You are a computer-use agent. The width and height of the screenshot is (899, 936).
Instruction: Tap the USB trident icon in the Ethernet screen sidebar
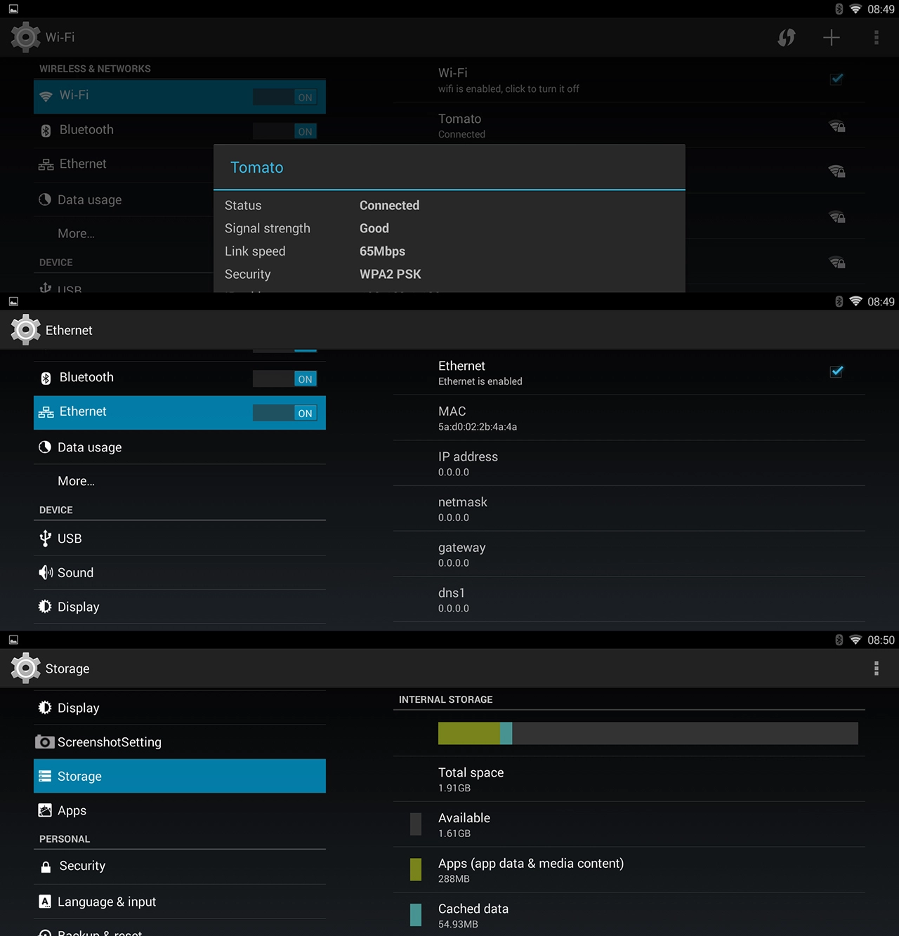[x=46, y=539]
